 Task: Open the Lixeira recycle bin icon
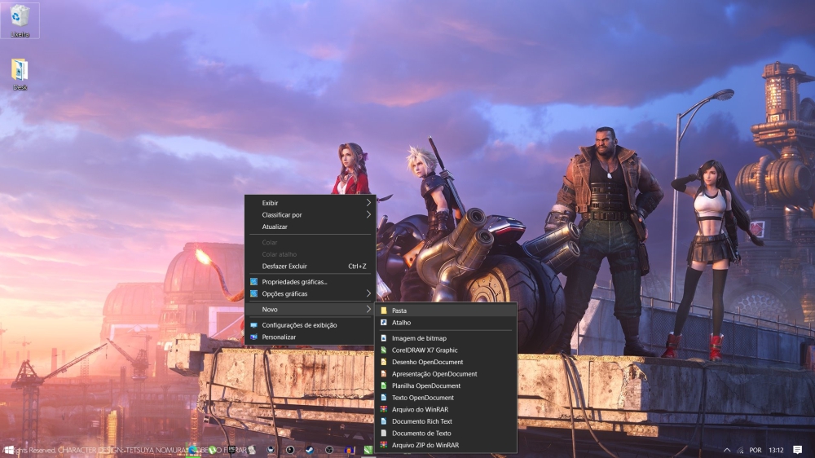(20, 20)
